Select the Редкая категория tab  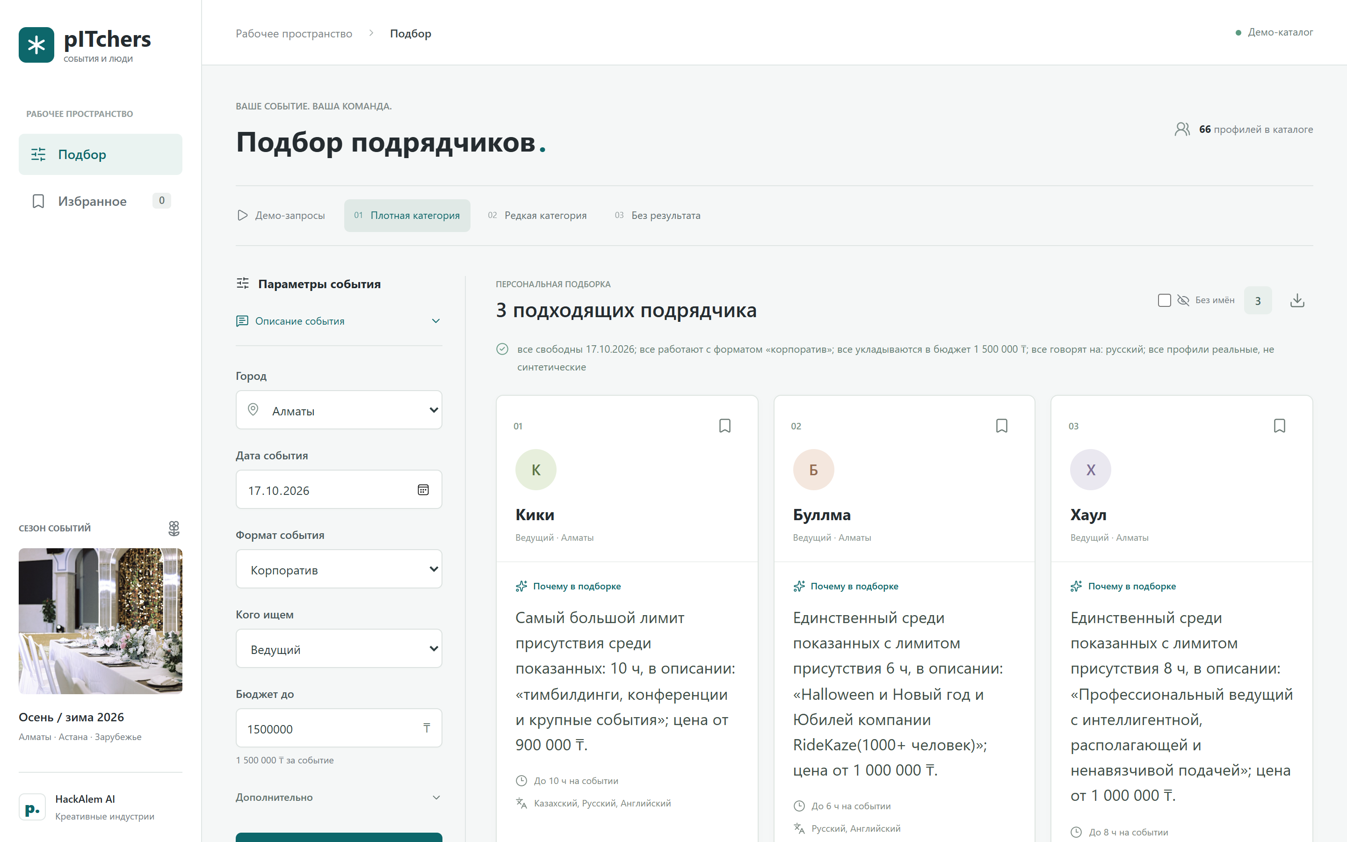[x=537, y=216]
